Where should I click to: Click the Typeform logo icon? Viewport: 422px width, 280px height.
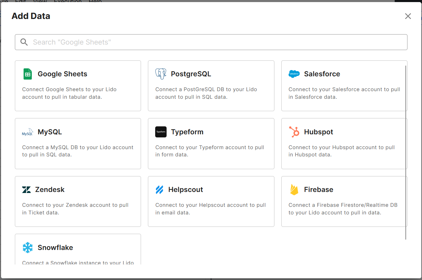click(x=160, y=132)
